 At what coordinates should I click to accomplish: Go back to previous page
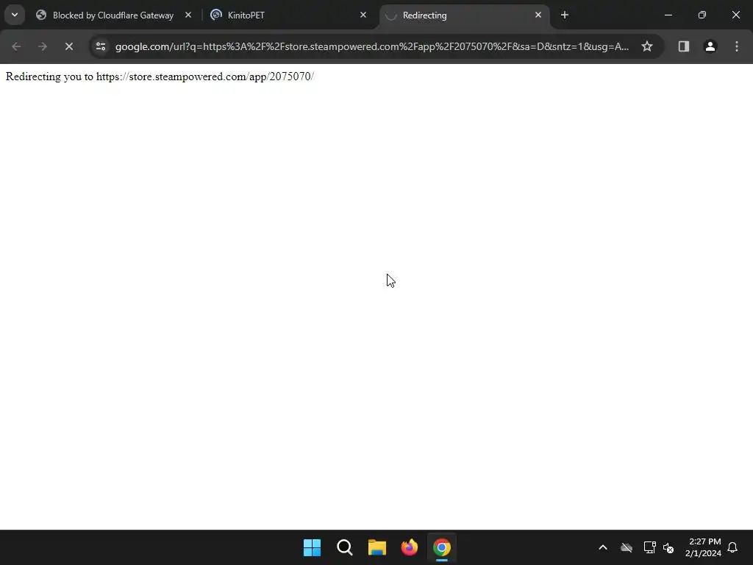pyautogui.click(x=16, y=46)
